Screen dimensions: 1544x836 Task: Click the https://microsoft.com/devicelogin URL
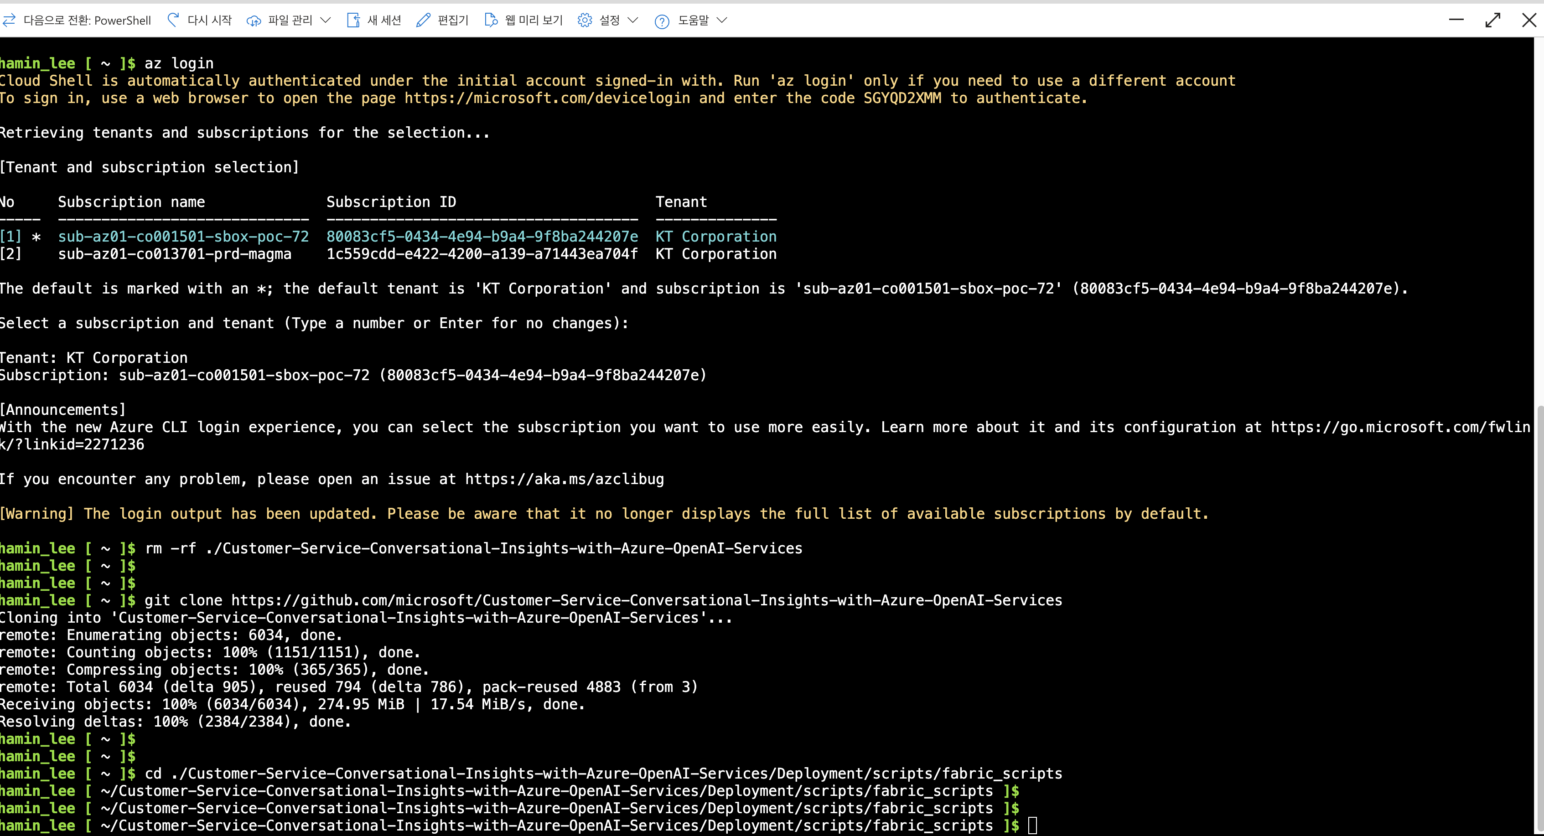tap(547, 98)
